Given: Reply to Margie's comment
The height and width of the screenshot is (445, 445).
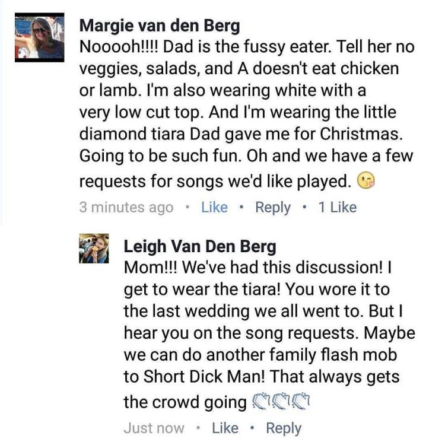Looking at the screenshot, I should [272, 207].
